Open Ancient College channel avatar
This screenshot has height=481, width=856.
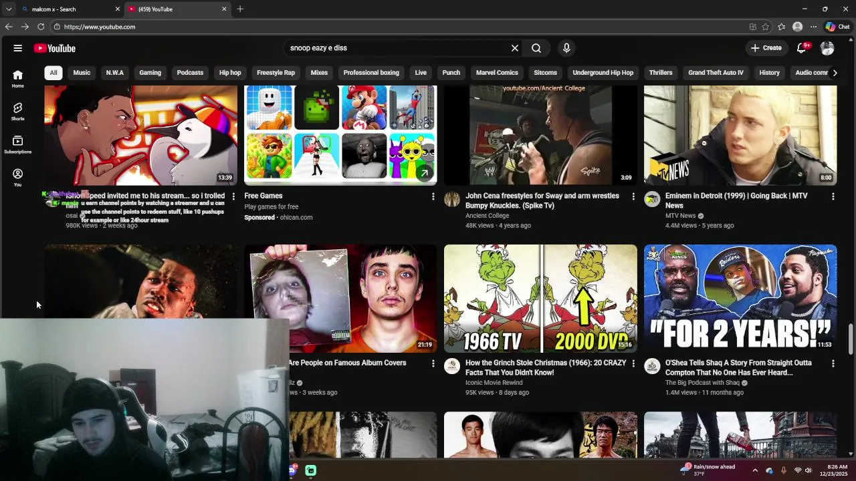click(452, 199)
